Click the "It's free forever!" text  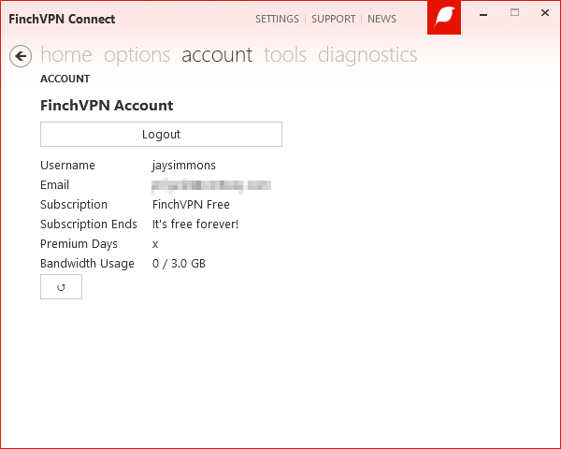pos(195,224)
